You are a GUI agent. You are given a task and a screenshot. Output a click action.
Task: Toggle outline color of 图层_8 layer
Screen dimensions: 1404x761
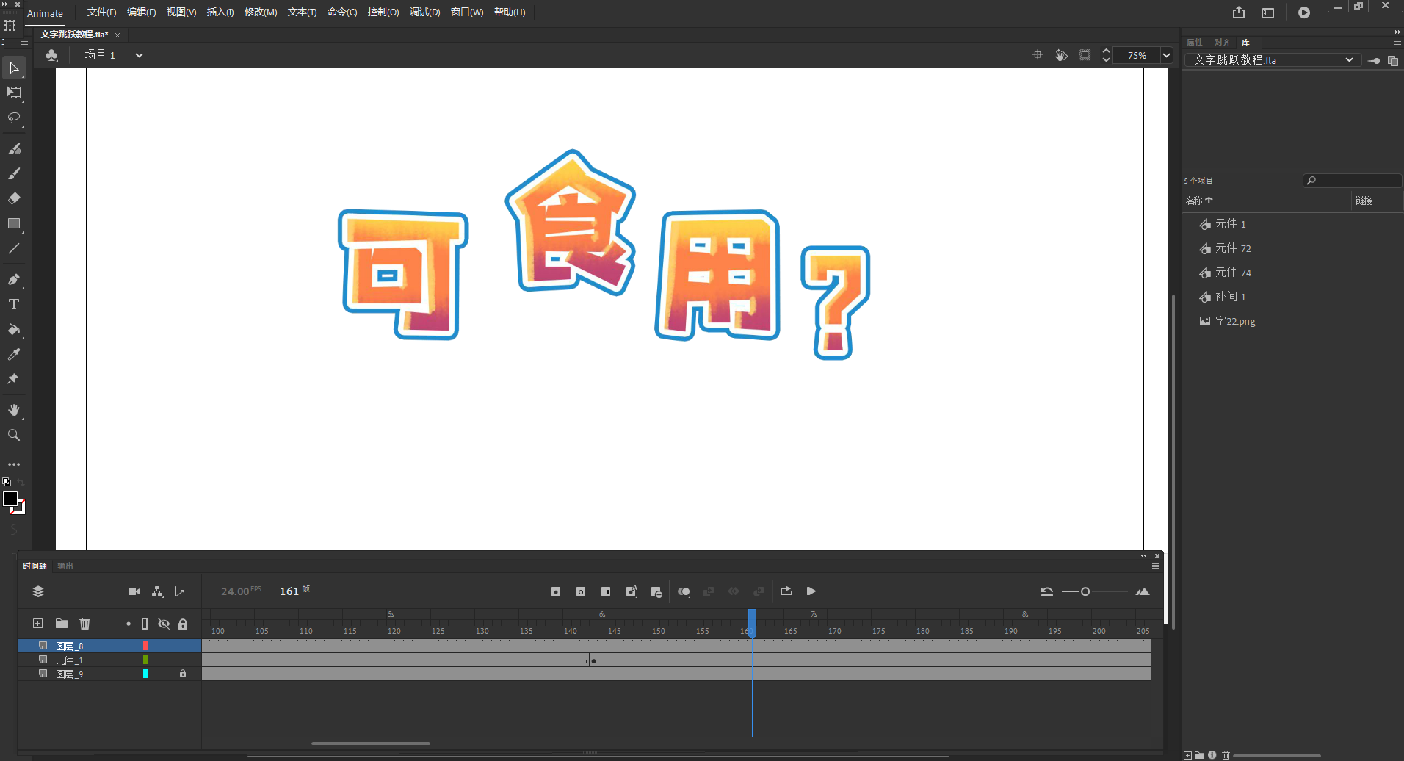(x=145, y=646)
